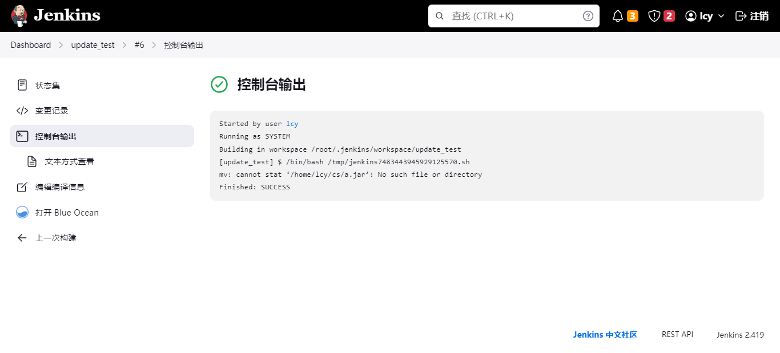Open security warnings shield icon
This screenshot has height=353, width=780.
click(654, 16)
